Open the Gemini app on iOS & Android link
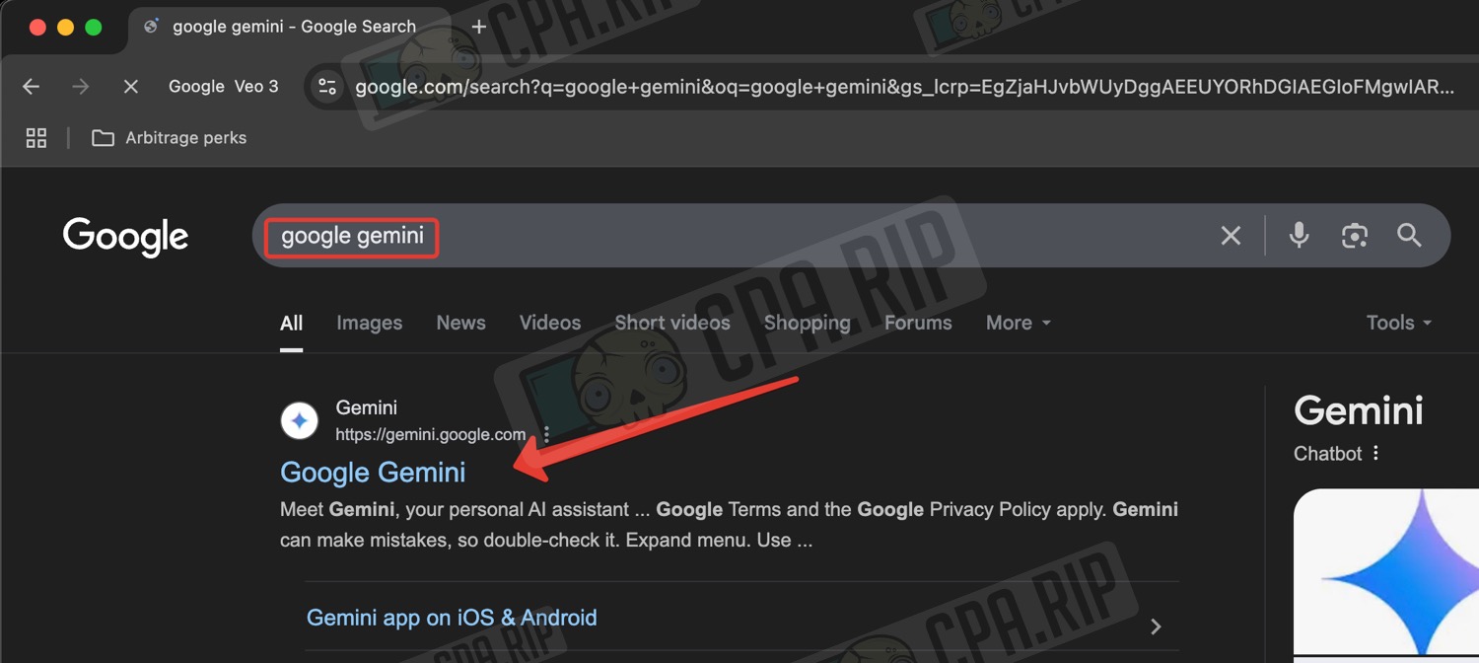The image size is (1479, 663). click(x=452, y=618)
